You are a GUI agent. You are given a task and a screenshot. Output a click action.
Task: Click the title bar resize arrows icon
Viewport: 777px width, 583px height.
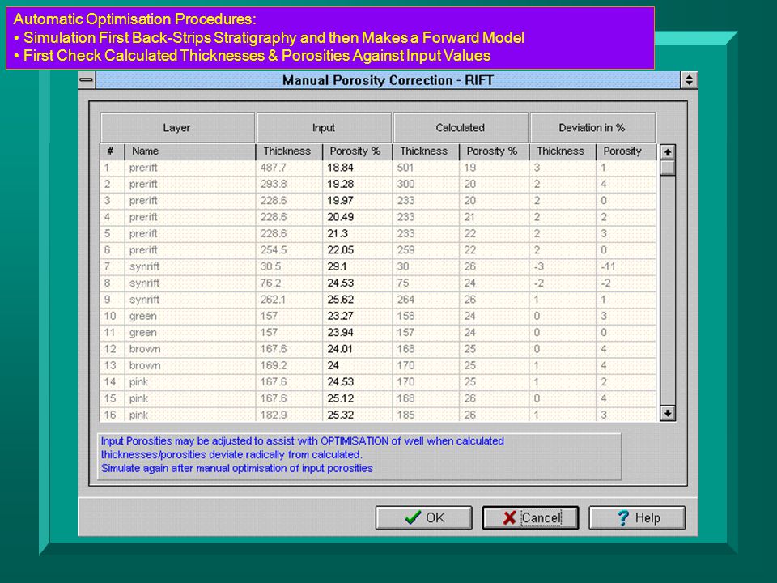(x=689, y=80)
